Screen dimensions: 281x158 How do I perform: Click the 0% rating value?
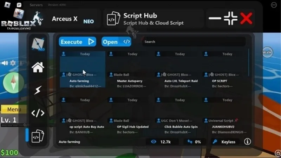tap(198, 142)
